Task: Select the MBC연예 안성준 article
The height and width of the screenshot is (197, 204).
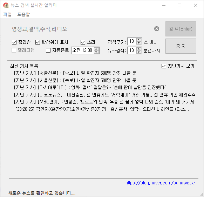Action: coord(105,102)
